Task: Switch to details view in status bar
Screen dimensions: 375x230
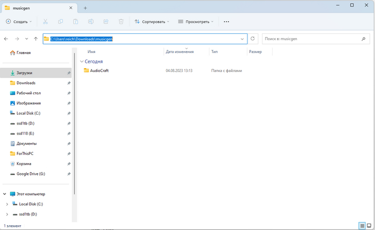Action: (x=362, y=226)
